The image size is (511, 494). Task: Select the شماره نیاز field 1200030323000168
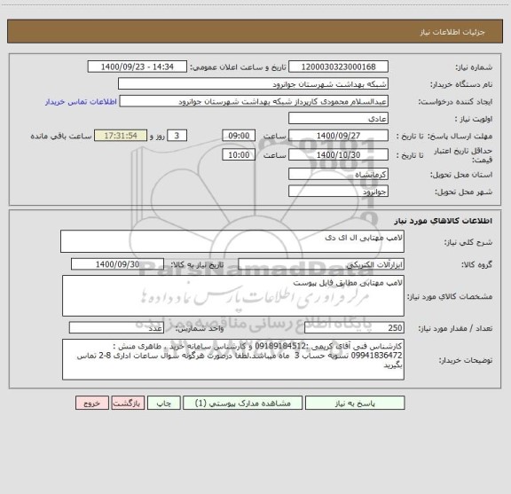[x=338, y=67]
